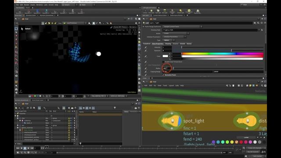This screenshot has width=281, height=158.
Task: Click the Exposure slider handle
Action: 231,51
